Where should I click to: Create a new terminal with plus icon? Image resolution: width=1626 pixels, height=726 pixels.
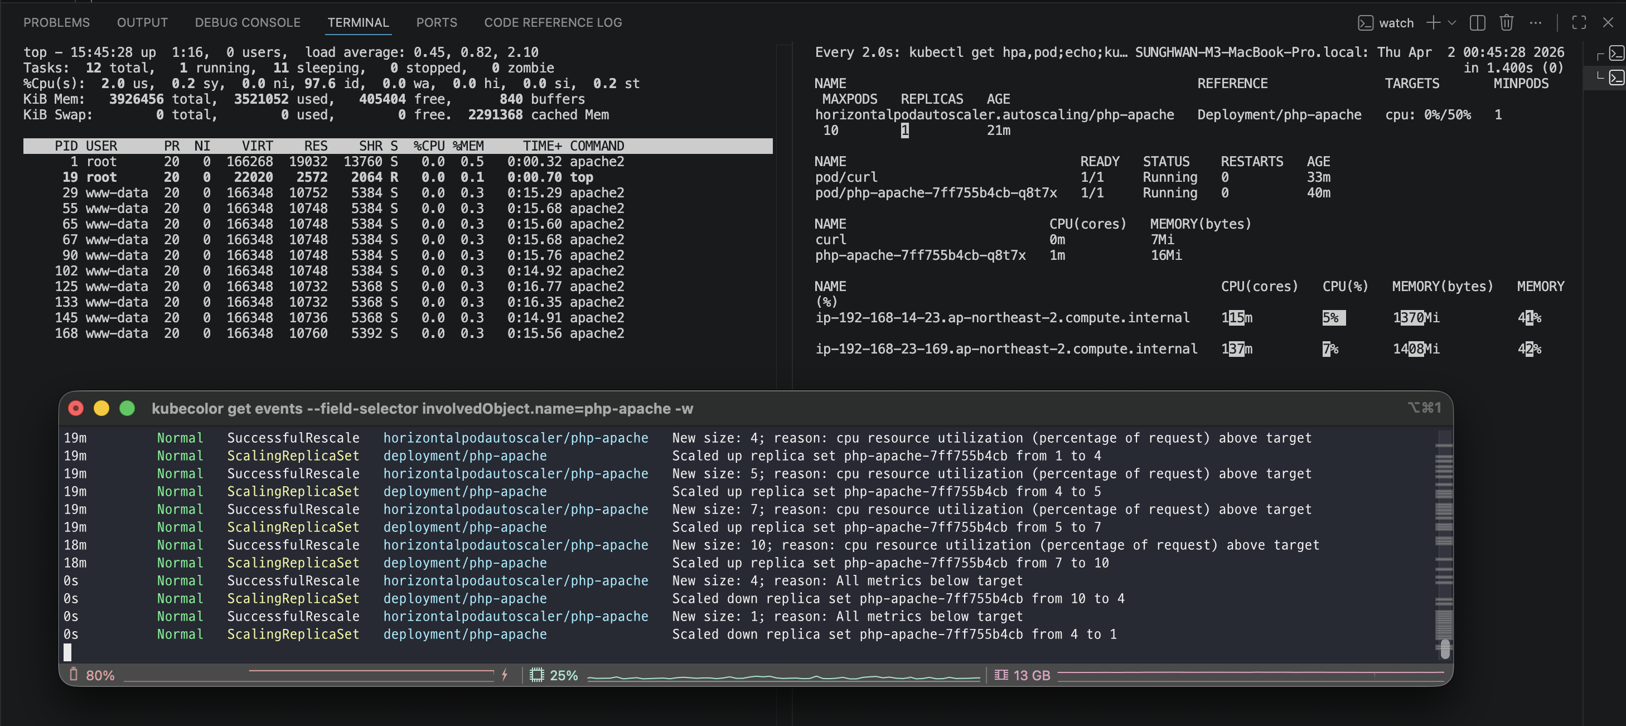pyautogui.click(x=1433, y=23)
